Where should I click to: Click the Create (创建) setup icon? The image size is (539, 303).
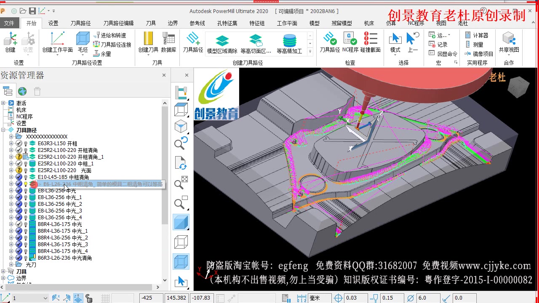[x=10, y=42]
